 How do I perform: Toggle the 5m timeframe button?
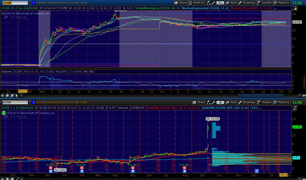pyautogui.click(x=221, y=3)
